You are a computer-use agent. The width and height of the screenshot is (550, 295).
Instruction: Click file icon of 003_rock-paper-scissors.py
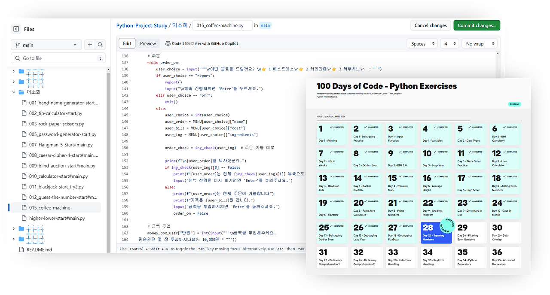tap(24, 124)
